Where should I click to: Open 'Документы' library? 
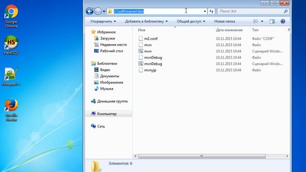pos(109,76)
